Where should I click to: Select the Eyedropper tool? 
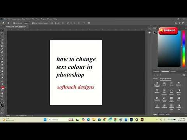click(x=2, y=49)
